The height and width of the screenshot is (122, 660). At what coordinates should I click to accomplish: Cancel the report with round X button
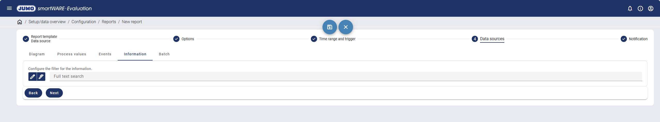click(346, 27)
